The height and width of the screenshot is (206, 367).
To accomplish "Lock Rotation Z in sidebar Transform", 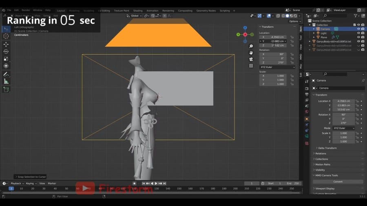I will [x=292, y=63].
